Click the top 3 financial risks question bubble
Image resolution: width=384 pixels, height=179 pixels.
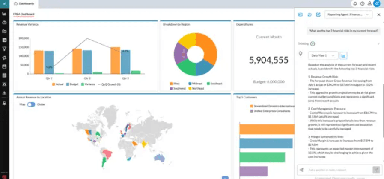pos(343,31)
